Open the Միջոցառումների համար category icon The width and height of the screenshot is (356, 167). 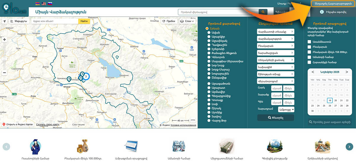pyautogui.click(x=227, y=146)
